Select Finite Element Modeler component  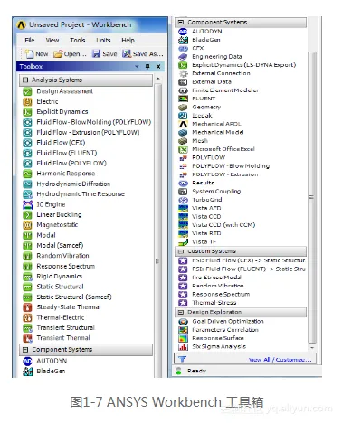[225, 90]
